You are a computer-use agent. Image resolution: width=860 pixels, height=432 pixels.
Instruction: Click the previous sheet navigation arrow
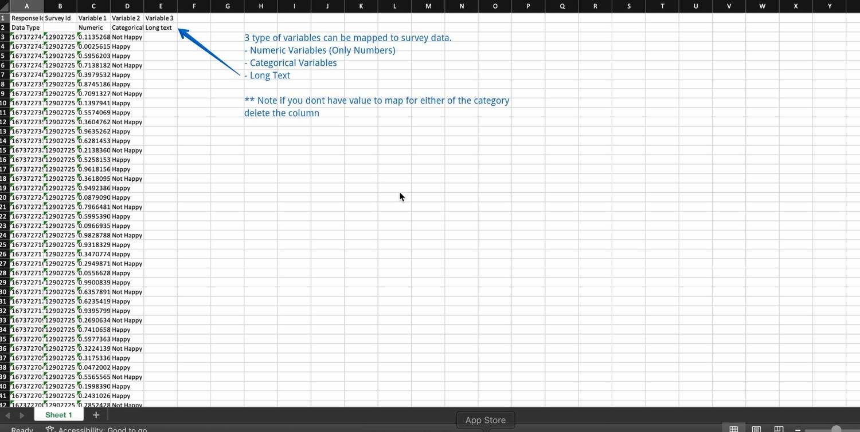click(x=7, y=414)
